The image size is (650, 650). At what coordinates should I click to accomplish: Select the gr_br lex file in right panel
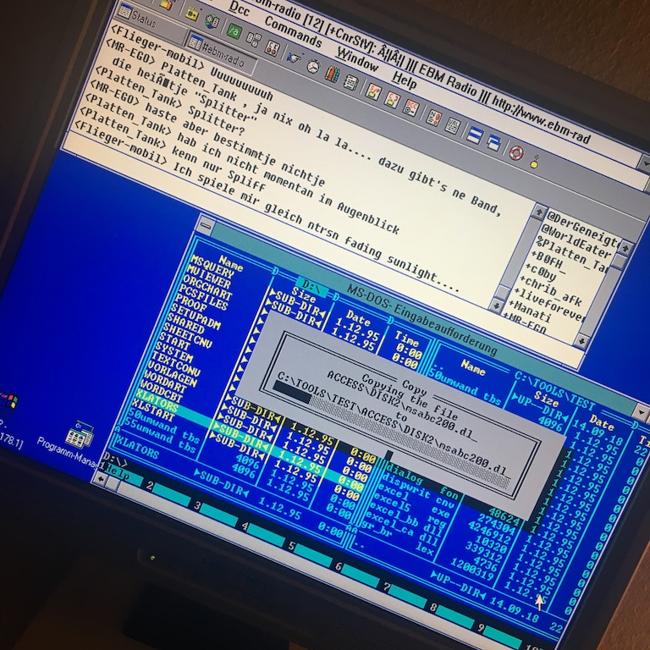pos(396,539)
